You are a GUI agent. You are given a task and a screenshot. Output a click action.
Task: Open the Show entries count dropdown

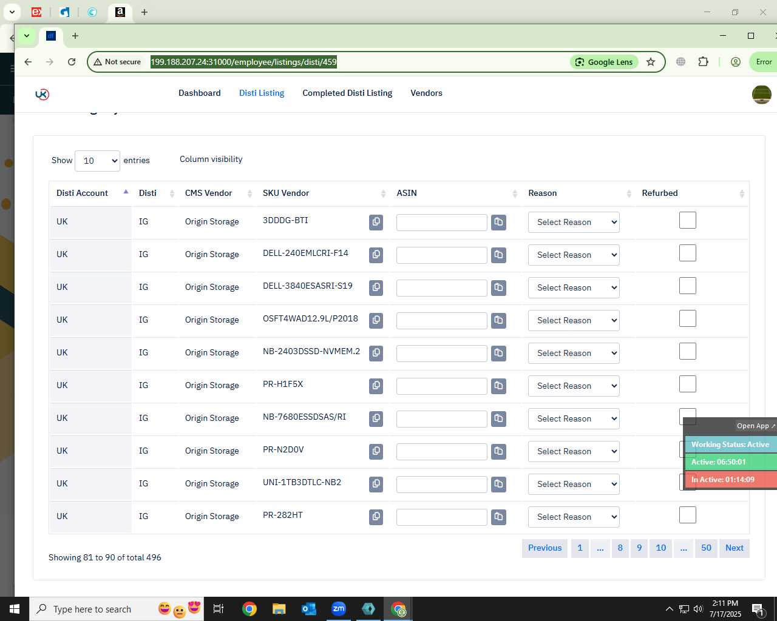coord(97,161)
